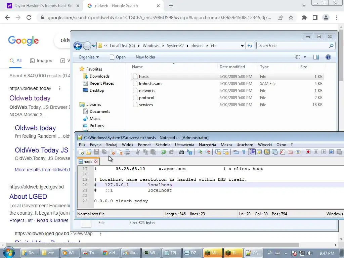Click the Zoom Out icon in Notepad++
This screenshot has height=258, width=344.
[x=208, y=152]
